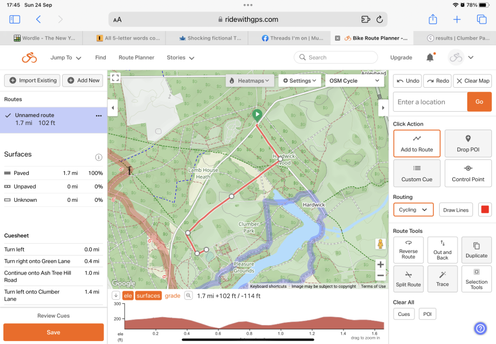Go back with the Safari back arrow
496x344 pixels.
pyautogui.click(x=39, y=19)
